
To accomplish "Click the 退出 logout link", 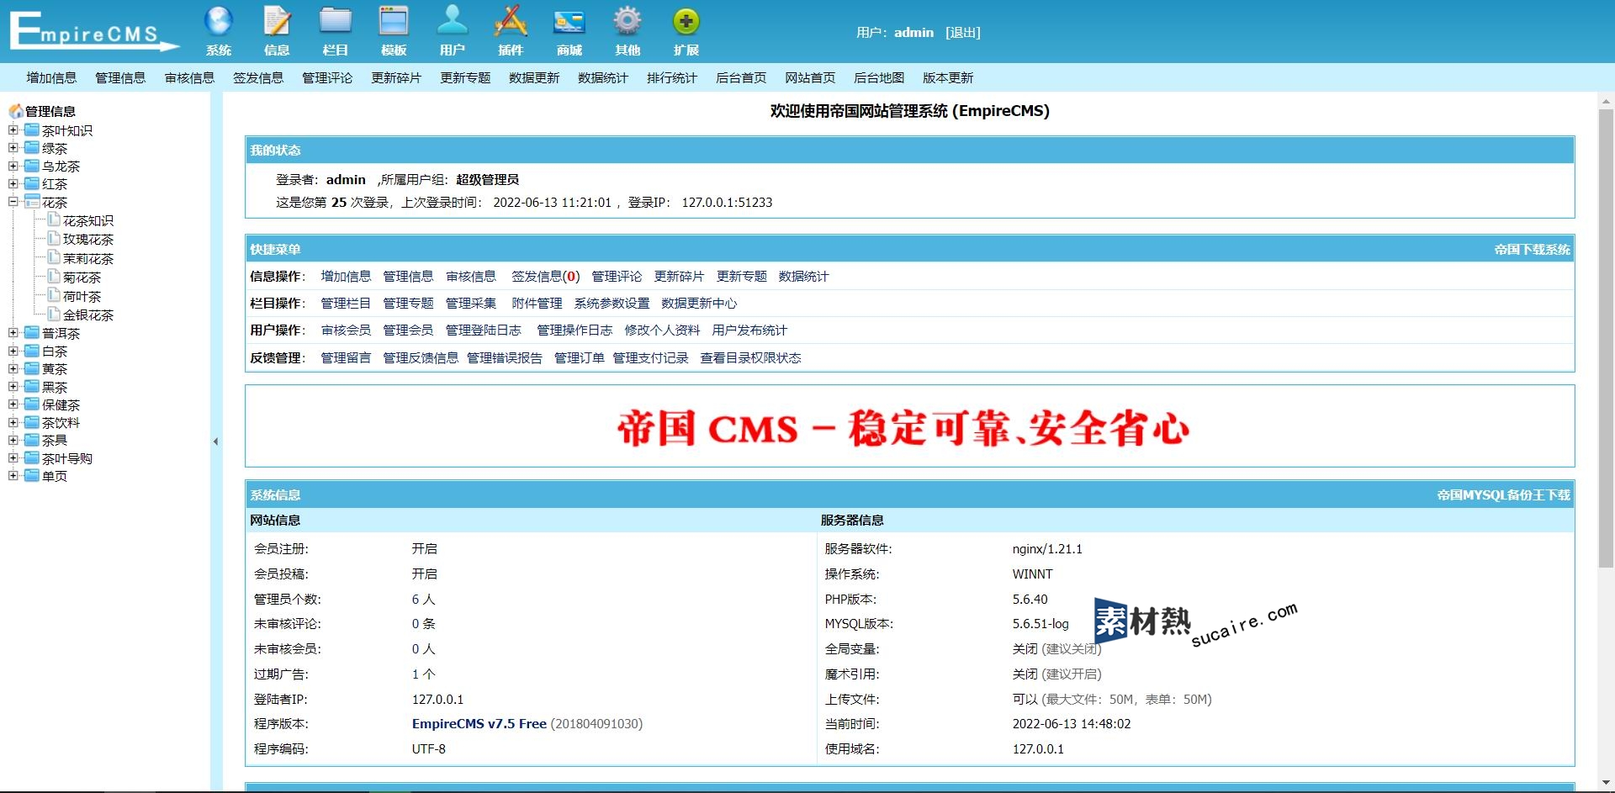I will [x=963, y=33].
